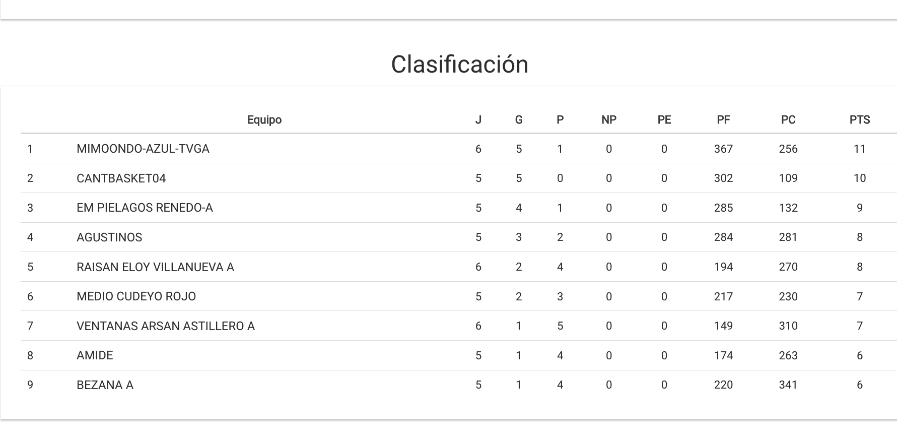Click the NP column header
The width and height of the screenshot is (897, 442).
click(608, 120)
